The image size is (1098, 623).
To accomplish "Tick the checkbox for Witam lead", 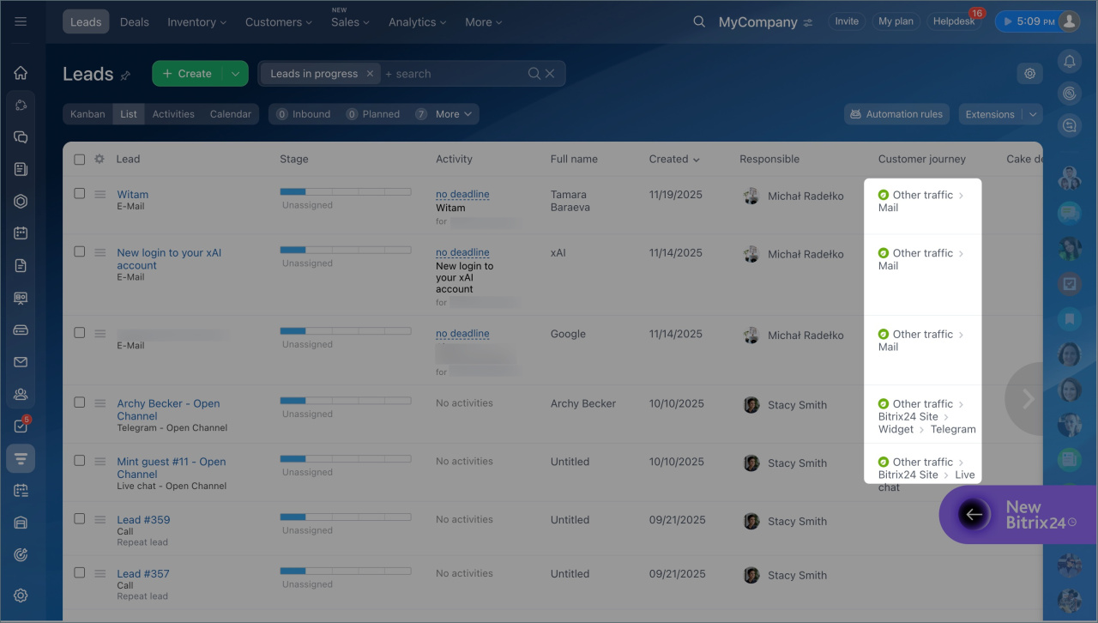I will coord(80,194).
